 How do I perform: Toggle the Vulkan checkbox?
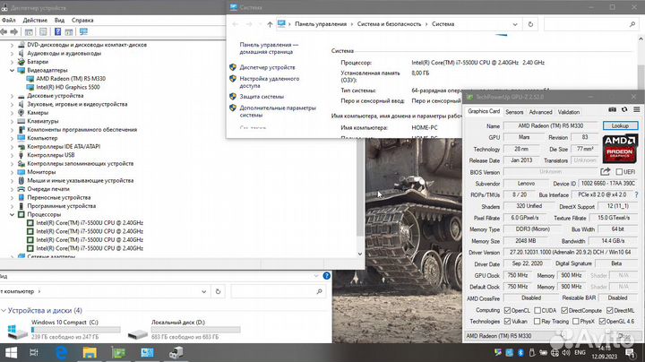pyautogui.click(x=507, y=321)
